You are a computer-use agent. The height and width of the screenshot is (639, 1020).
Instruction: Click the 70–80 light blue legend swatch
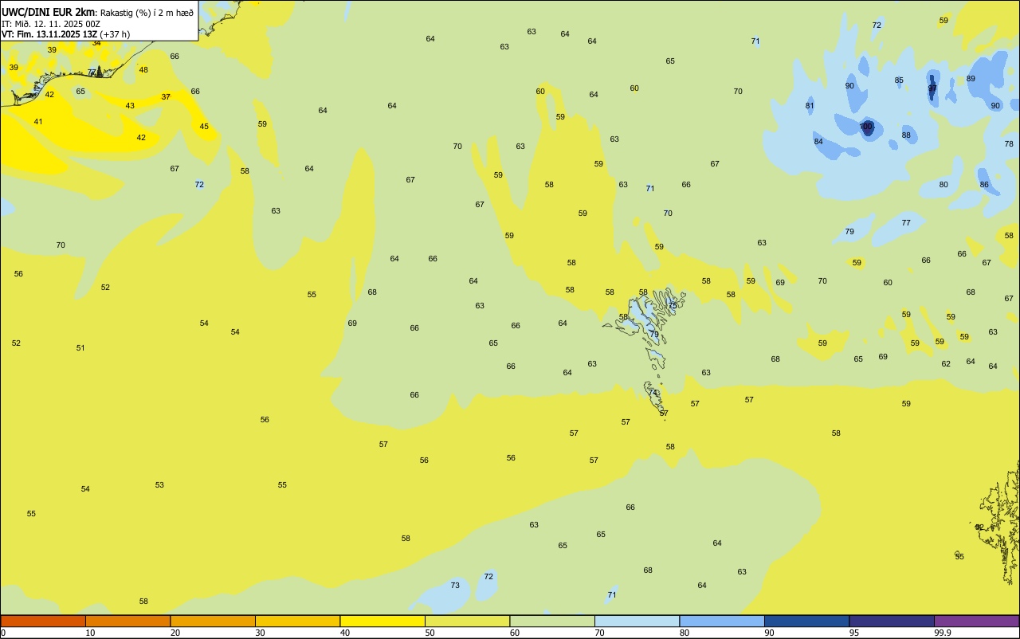click(x=637, y=621)
